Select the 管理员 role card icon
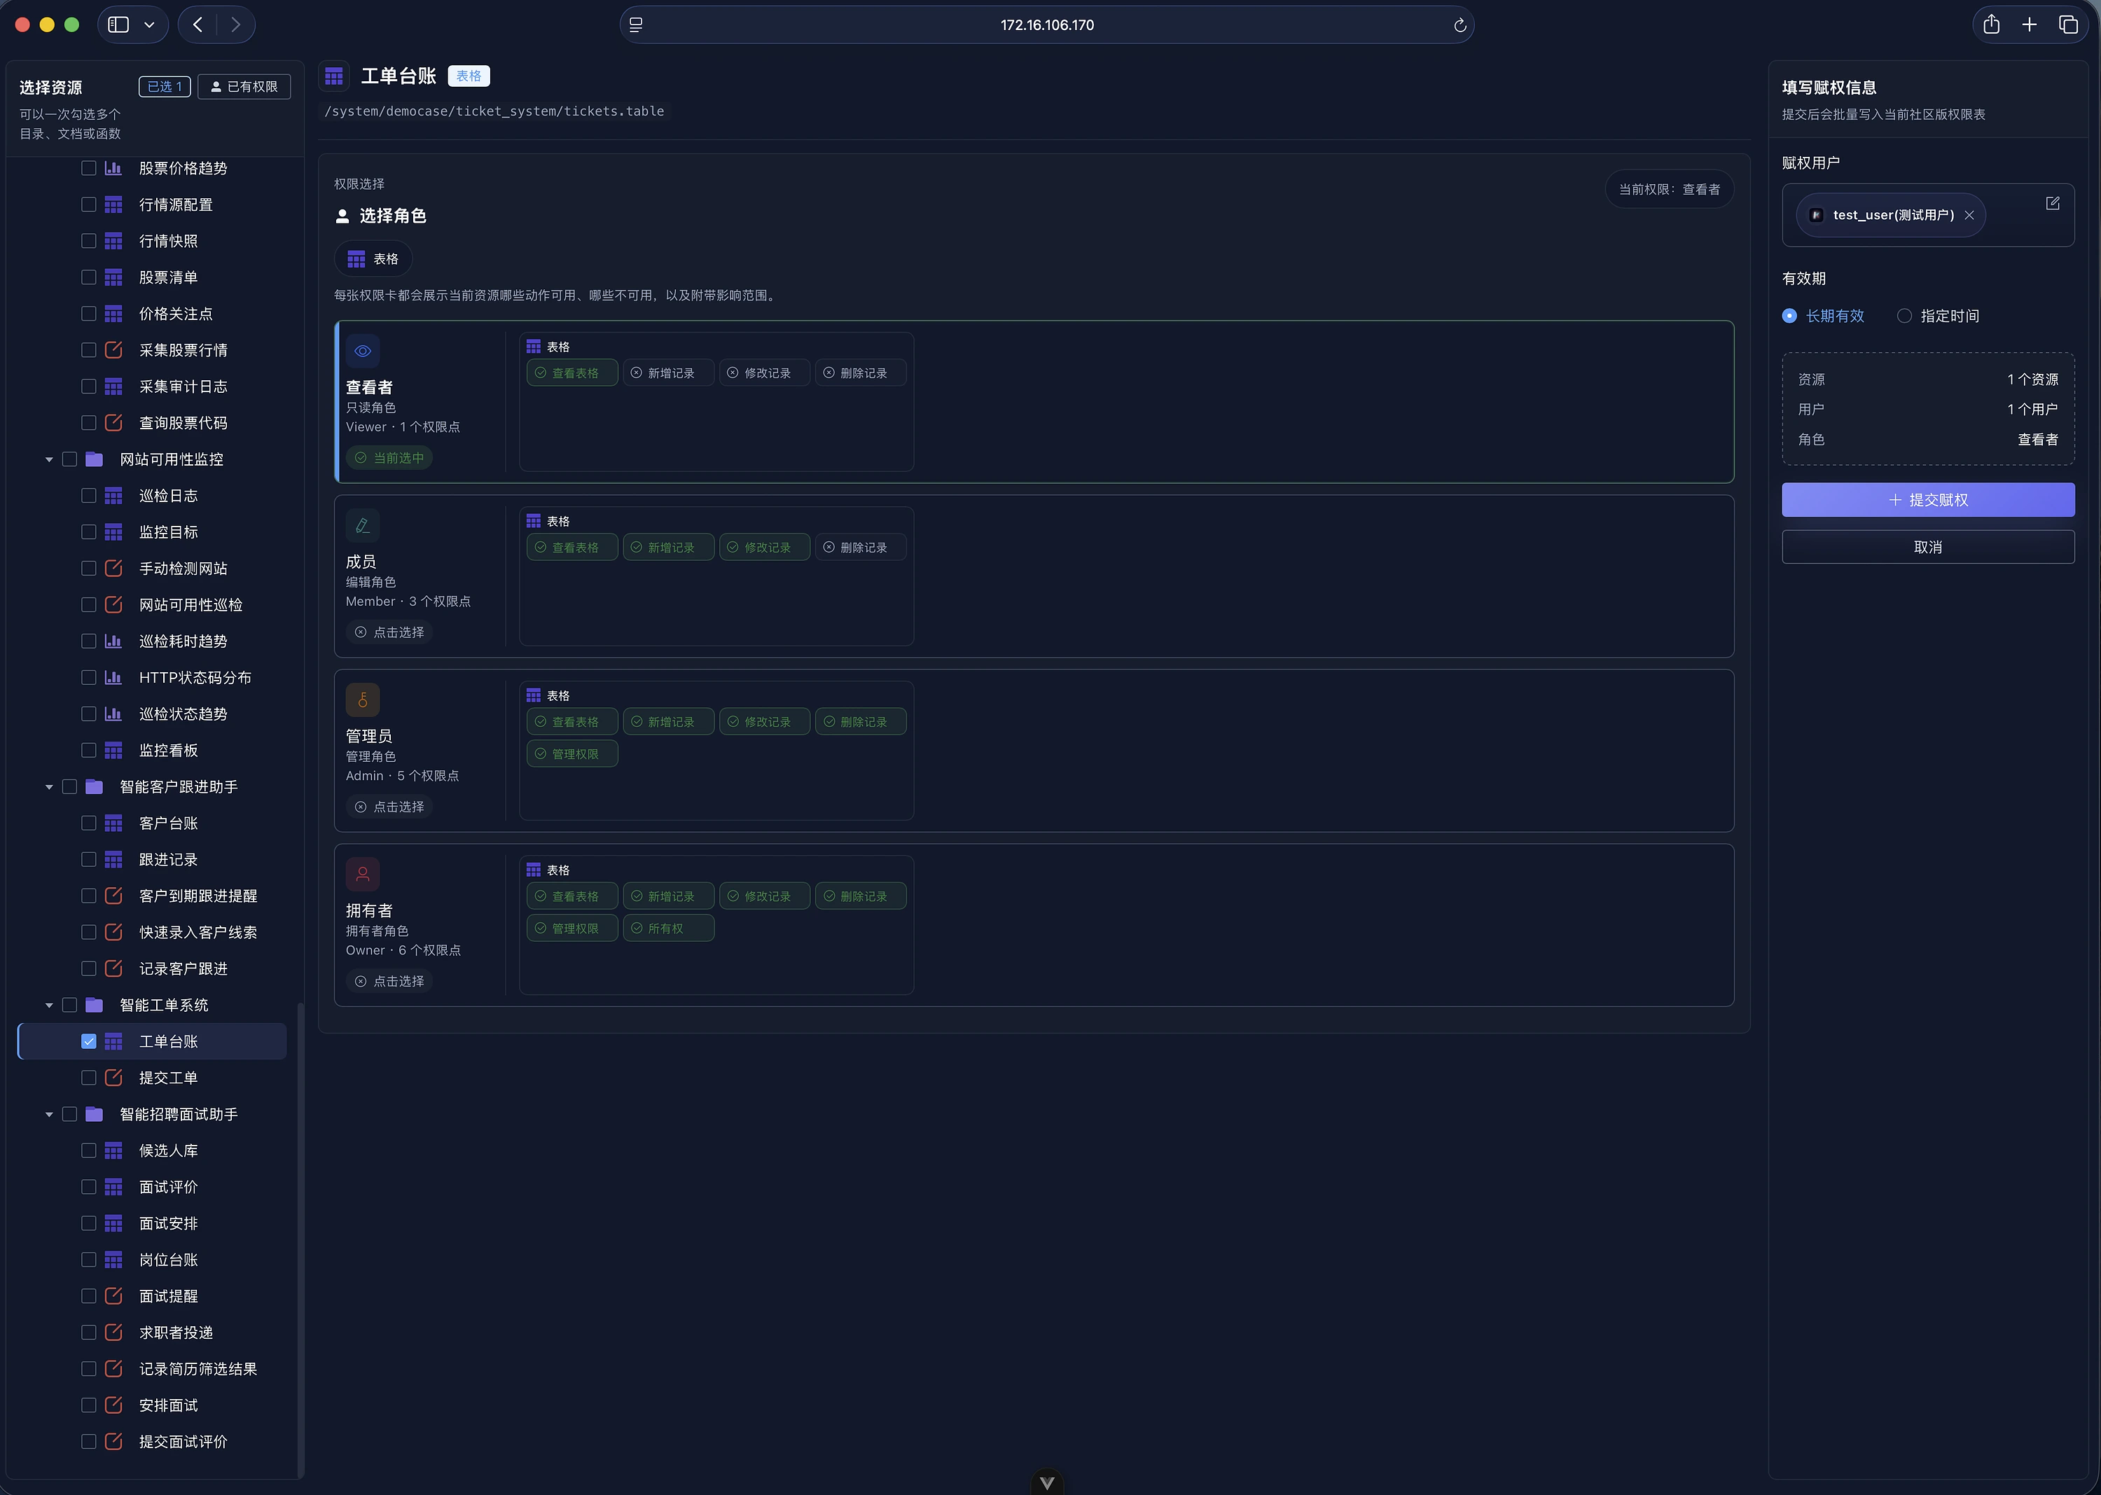 pyautogui.click(x=363, y=700)
